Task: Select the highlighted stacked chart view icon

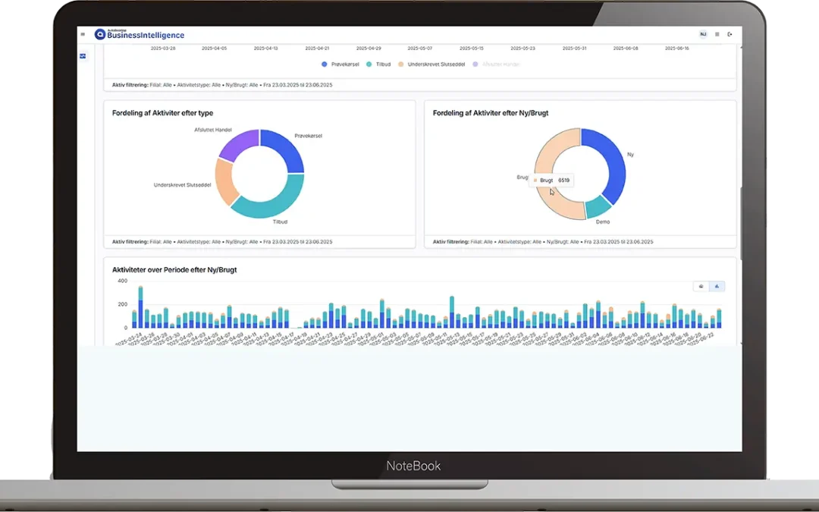Action: (x=717, y=287)
